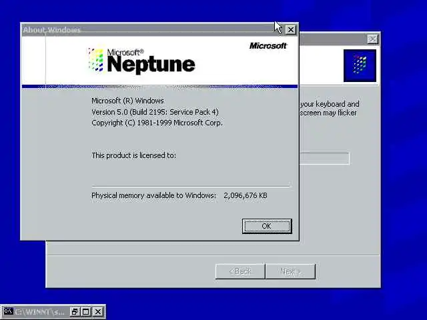
Task: Click the Microsoft logo in the banner
Action: pos(268,46)
